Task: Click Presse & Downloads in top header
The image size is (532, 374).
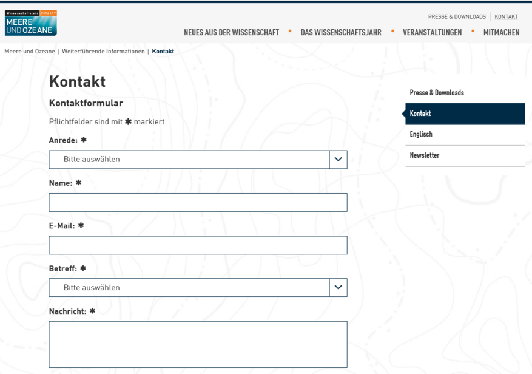Action: click(x=457, y=17)
